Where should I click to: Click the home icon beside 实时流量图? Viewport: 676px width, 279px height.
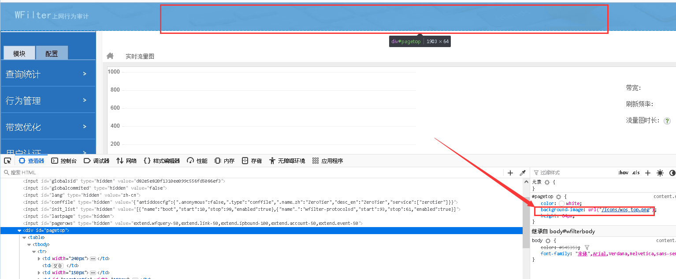tap(110, 56)
